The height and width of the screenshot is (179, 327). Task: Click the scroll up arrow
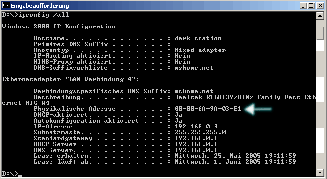point(320,16)
